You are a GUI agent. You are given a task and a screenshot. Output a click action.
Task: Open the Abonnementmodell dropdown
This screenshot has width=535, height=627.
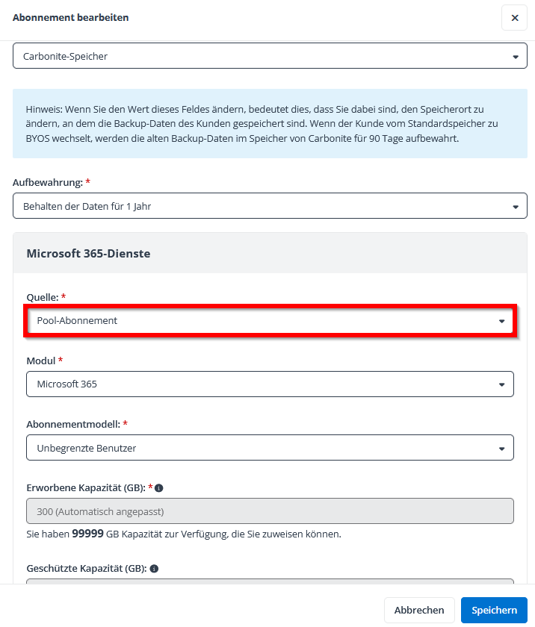pos(270,448)
